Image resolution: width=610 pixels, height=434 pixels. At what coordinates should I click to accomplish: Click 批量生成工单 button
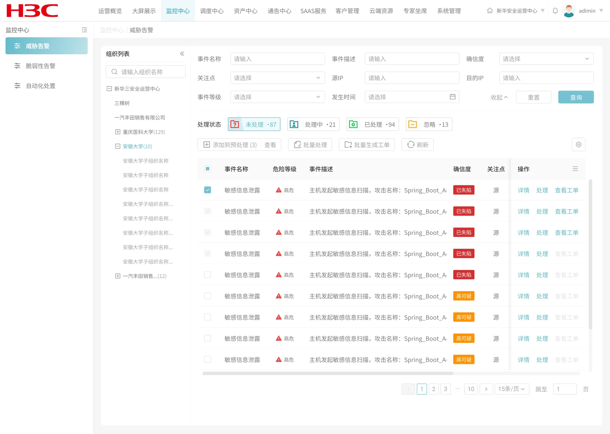click(367, 145)
